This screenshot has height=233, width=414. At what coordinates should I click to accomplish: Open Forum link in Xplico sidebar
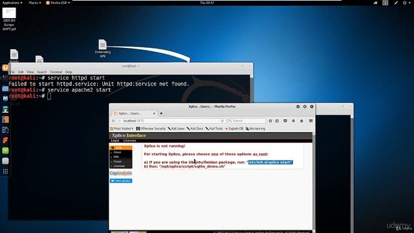tap(118, 161)
